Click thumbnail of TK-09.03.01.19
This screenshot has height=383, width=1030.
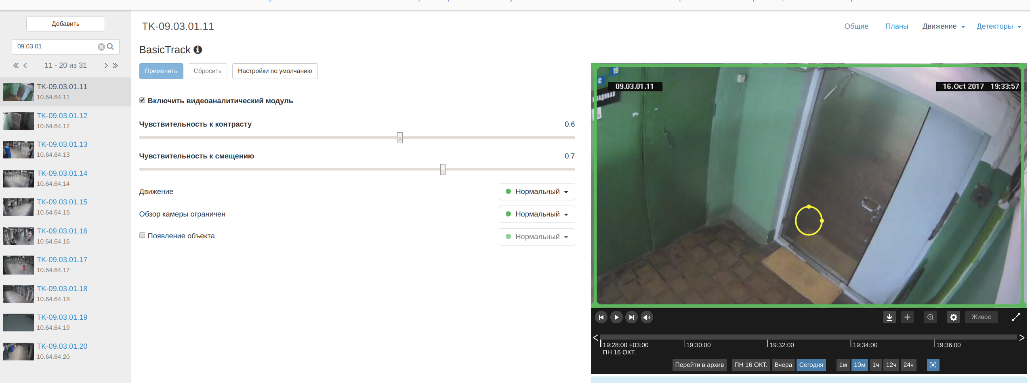pyautogui.click(x=18, y=323)
